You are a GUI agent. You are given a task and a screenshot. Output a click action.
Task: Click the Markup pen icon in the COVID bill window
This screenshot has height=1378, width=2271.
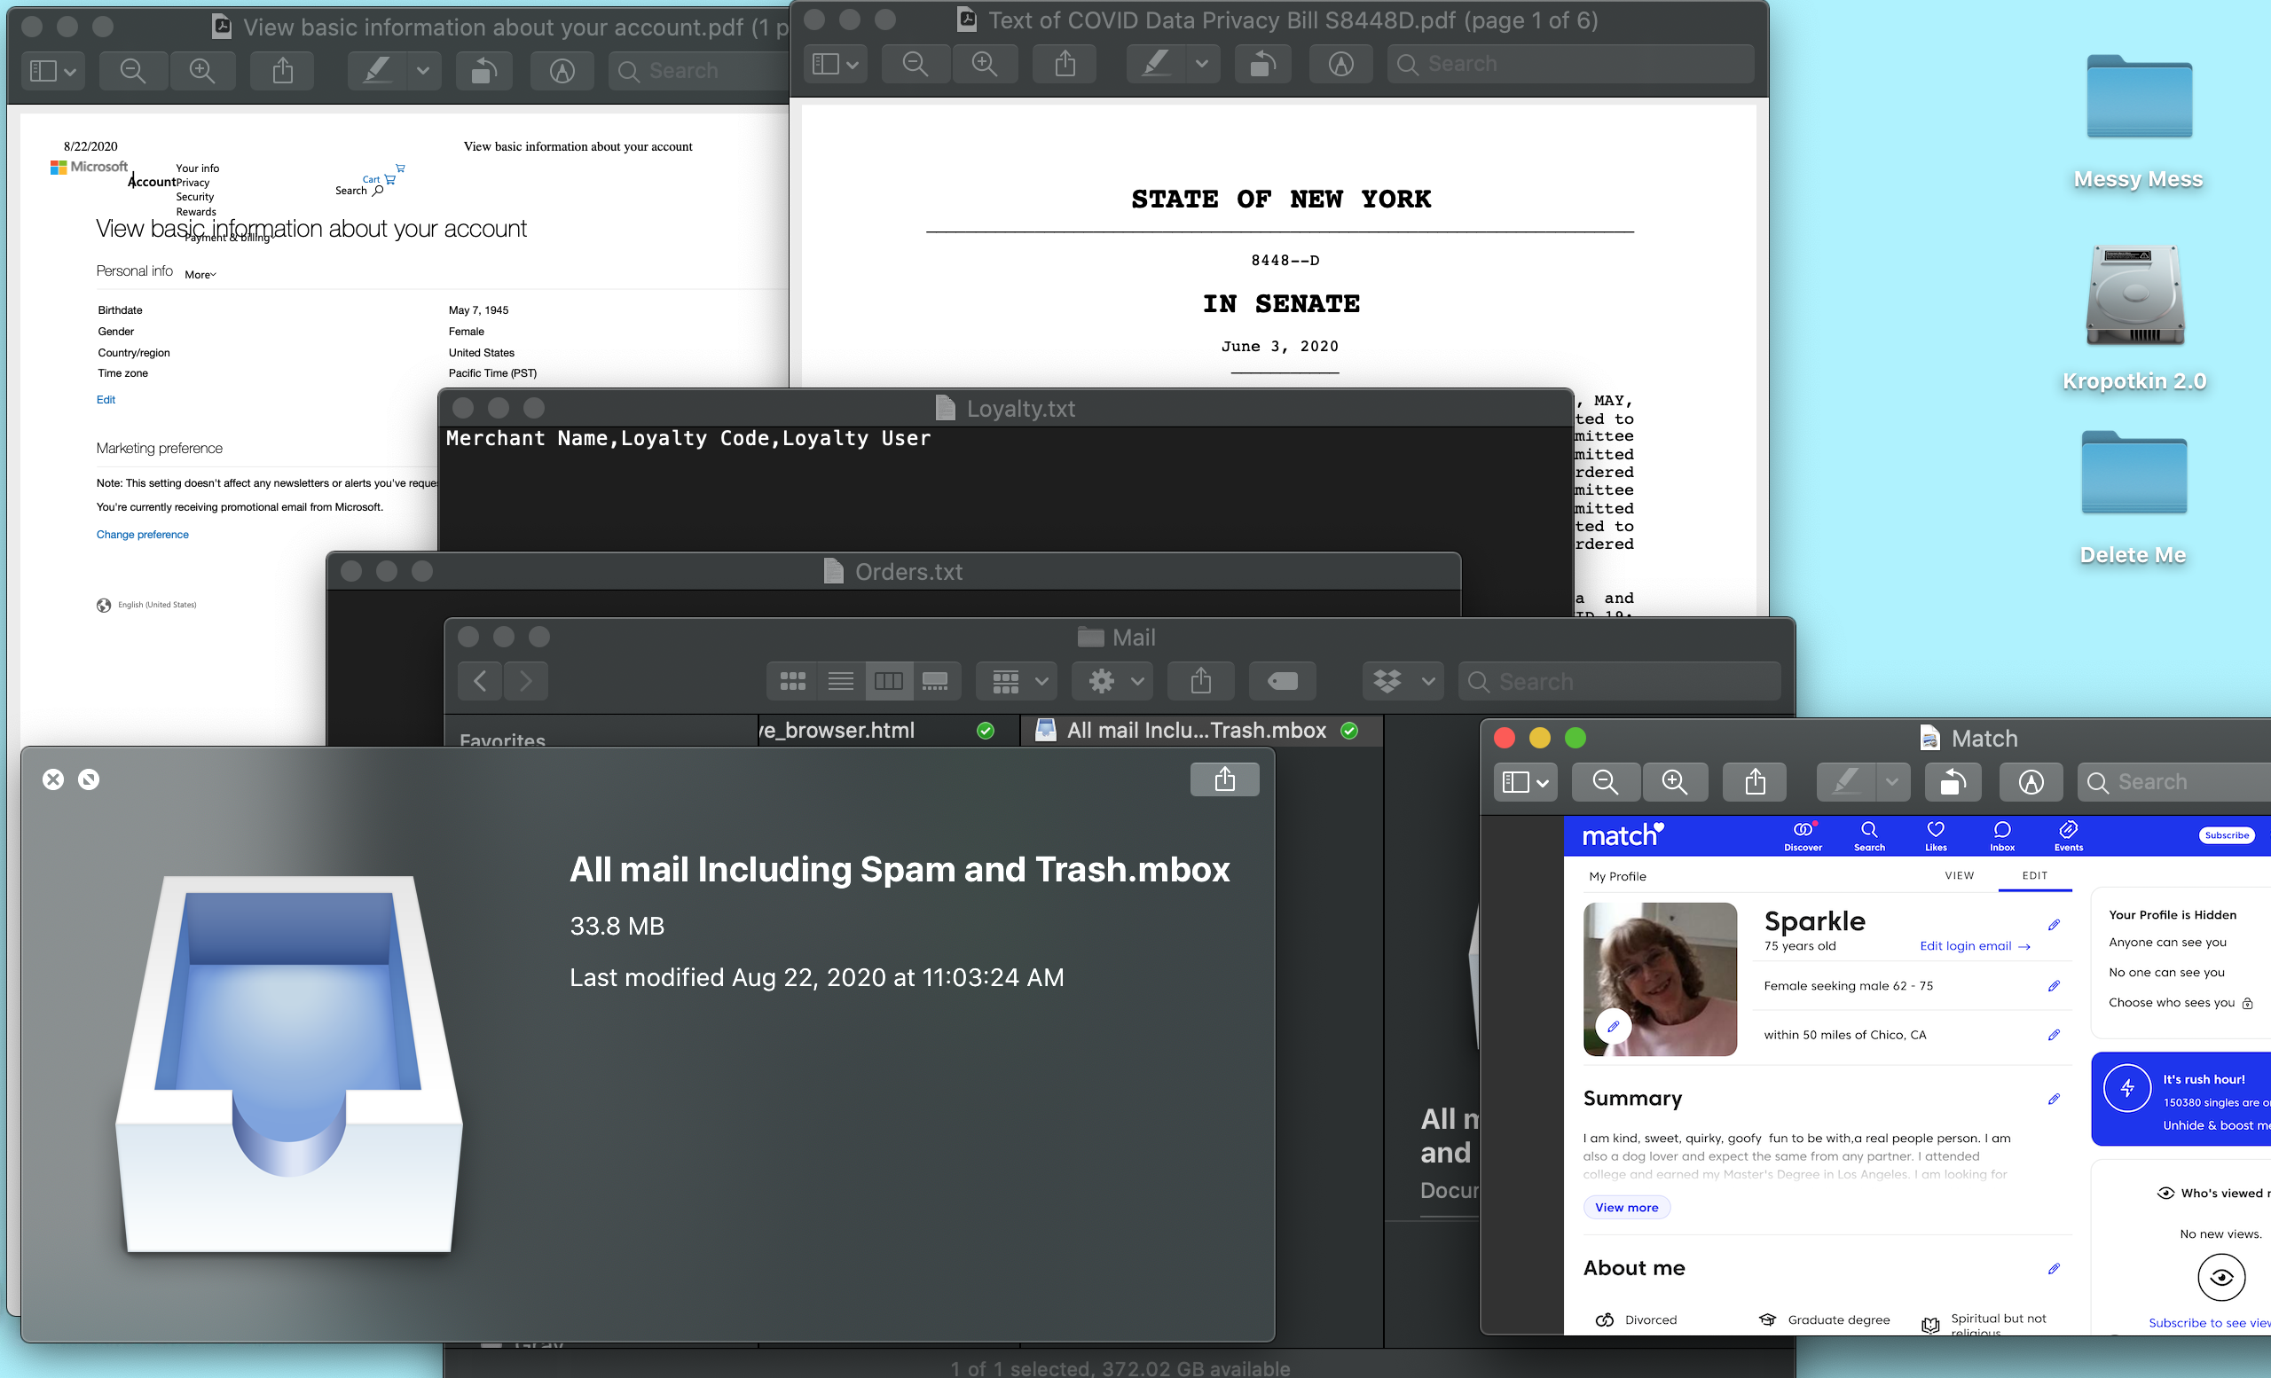click(x=1340, y=64)
